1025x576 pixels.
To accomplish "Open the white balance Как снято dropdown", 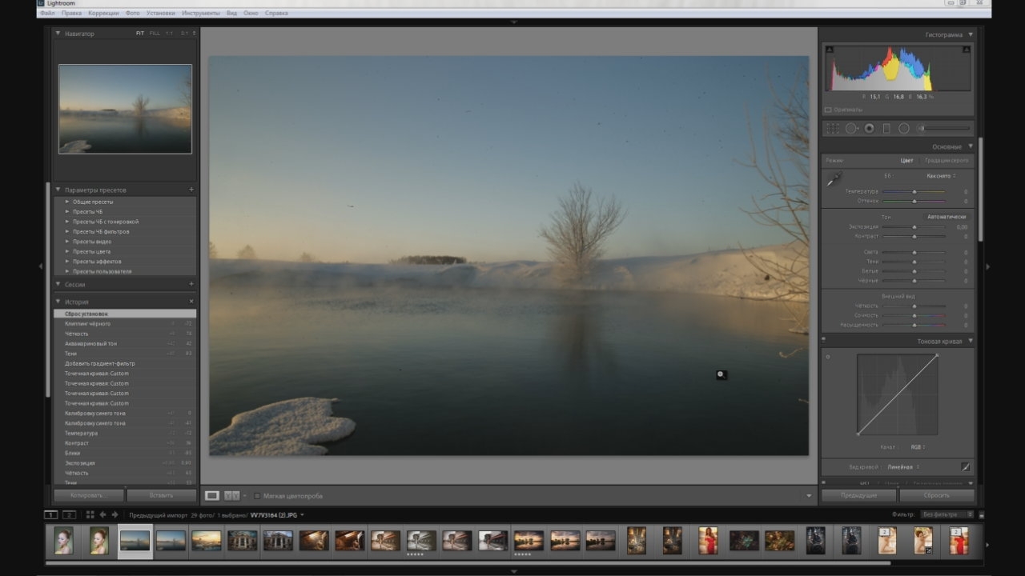I will pyautogui.click(x=940, y=175).
